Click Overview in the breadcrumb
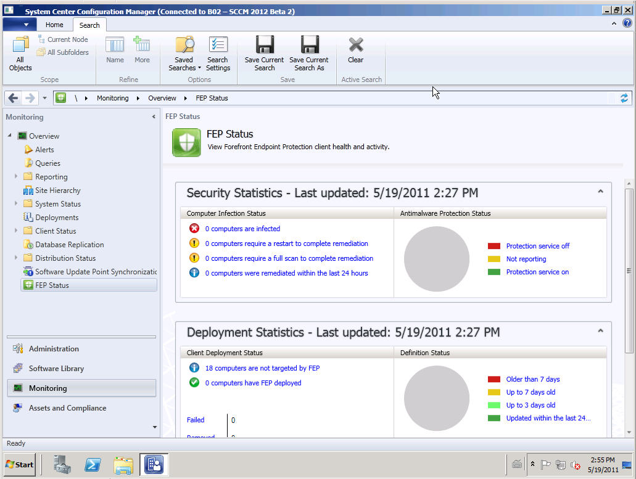Image resolution: width=636 pixels, height=479 pixels. pos(162,98)
